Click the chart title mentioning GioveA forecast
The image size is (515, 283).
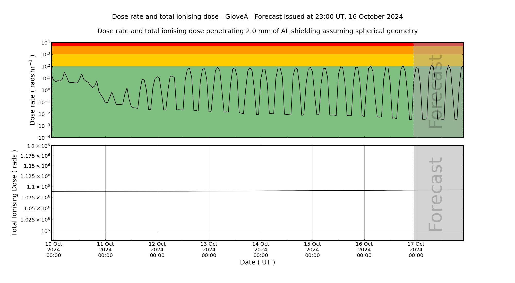[257, 17]
